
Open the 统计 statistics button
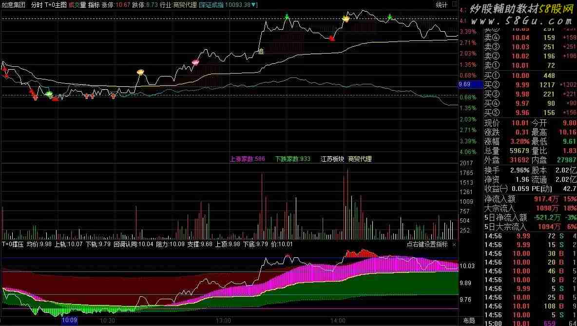point(442,5)
